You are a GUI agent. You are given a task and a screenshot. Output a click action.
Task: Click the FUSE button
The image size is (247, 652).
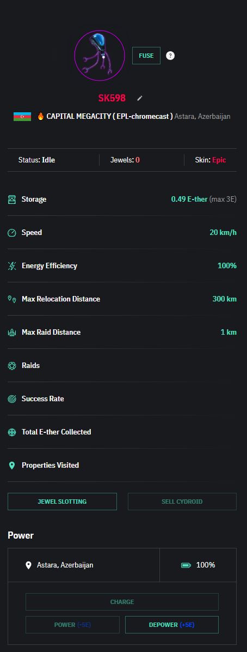click(x=146, y=55)
